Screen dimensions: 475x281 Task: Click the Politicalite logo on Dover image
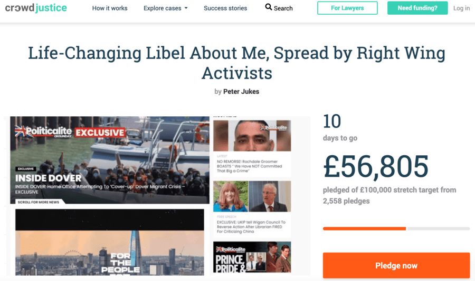click(43, 132)
